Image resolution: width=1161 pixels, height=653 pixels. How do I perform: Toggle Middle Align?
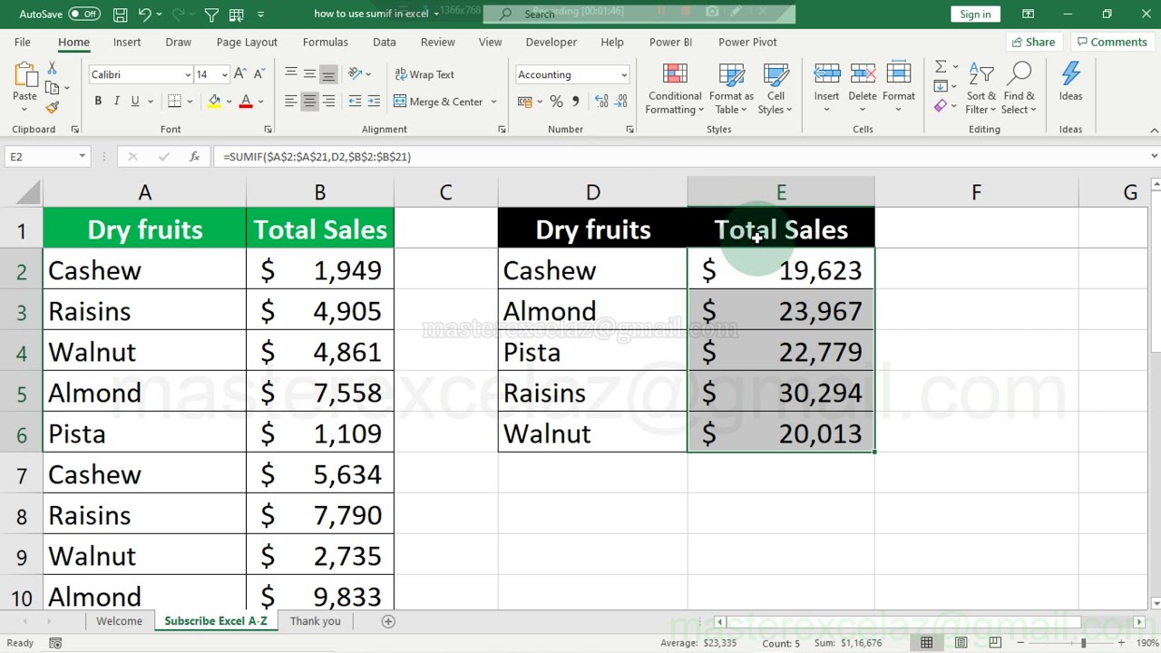309,74
